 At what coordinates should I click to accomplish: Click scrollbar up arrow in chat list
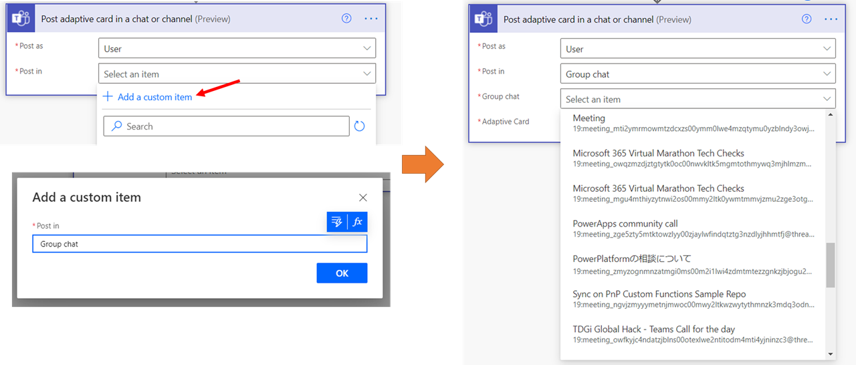[831, 114]
